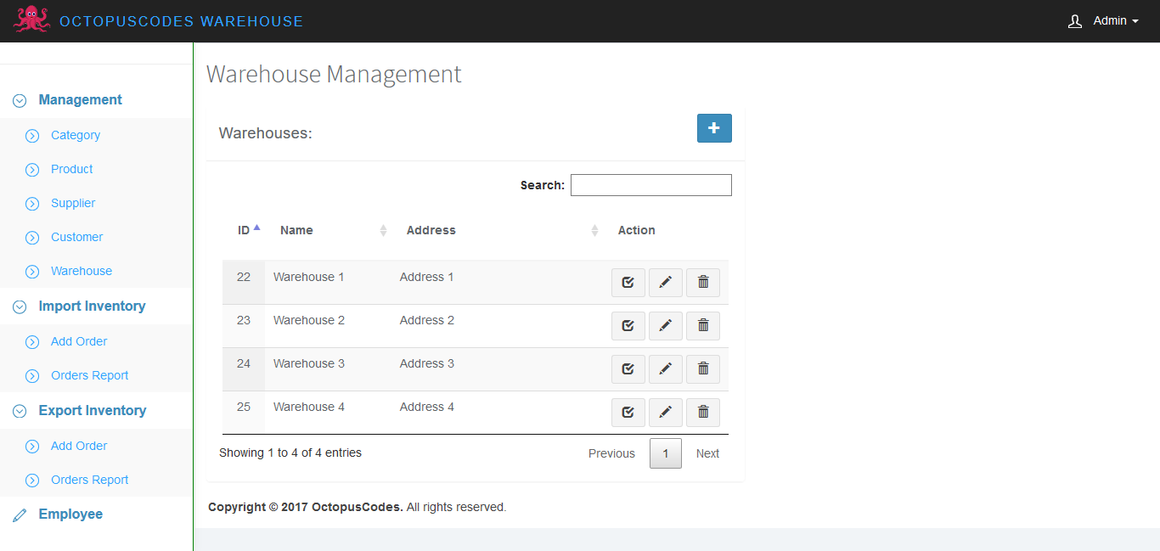Click the octopus logo icon
Viewport: 1160px width, 551px height.
coord(31,20)
